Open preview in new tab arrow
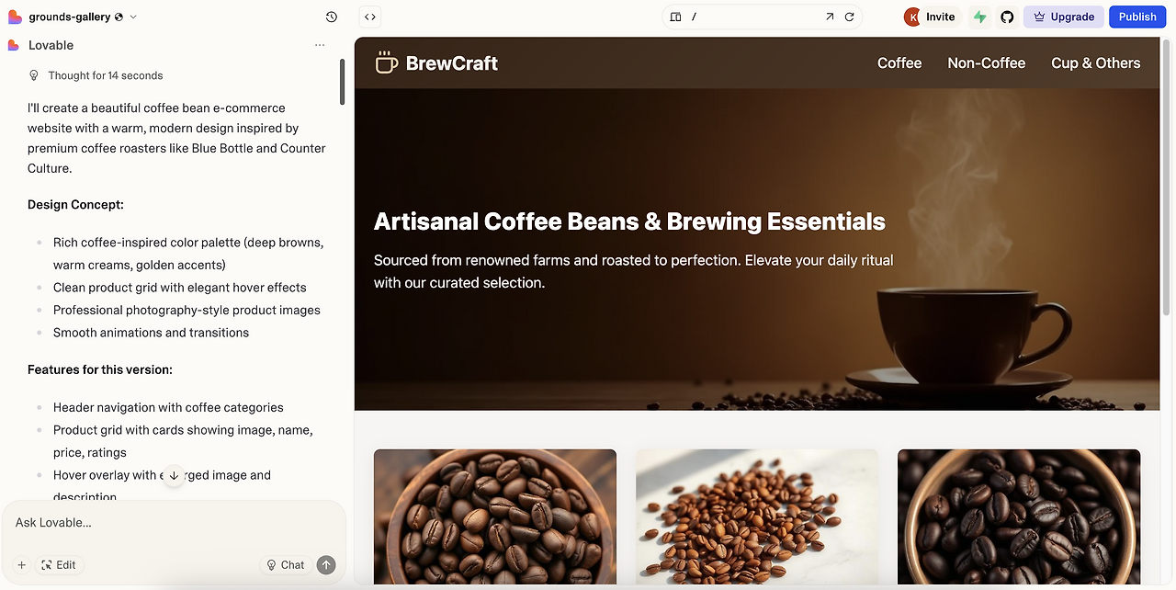This screenshot has height=590, width=1176. (x=830, y=17)
